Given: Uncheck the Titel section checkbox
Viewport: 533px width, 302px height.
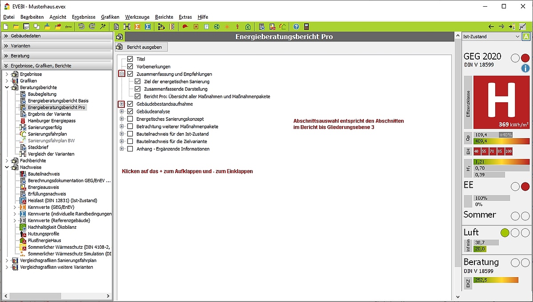Looking at the screenshot, I should 130,59.
